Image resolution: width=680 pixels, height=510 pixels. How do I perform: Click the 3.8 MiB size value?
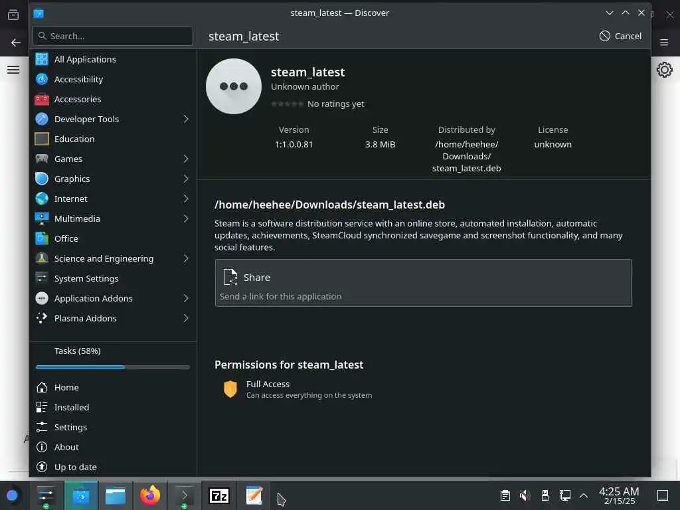coord(380,144)
